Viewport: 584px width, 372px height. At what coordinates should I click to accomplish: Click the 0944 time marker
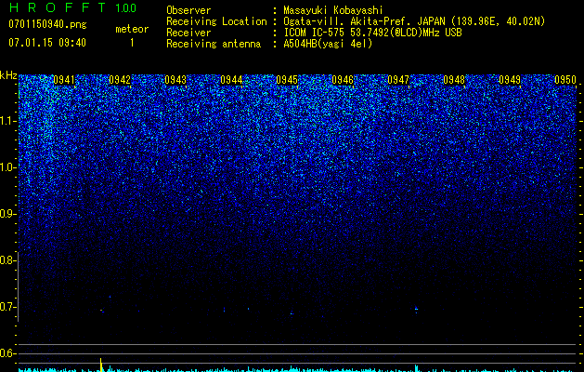pos(231,80)
